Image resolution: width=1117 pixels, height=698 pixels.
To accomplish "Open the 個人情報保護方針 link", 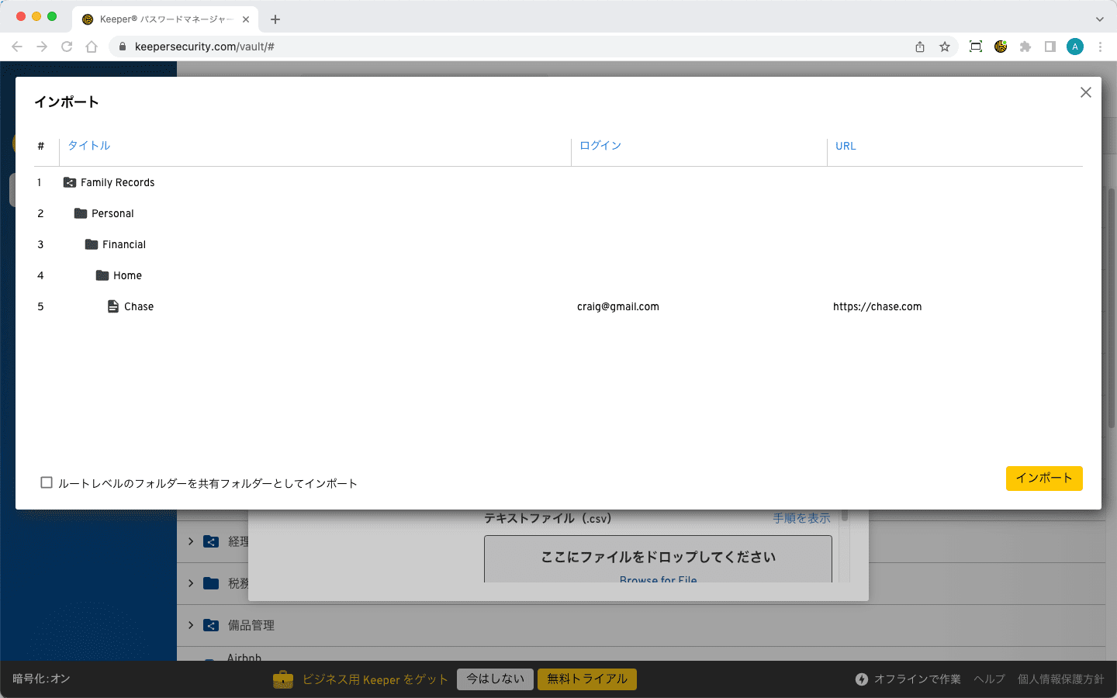I will point(1060,679).
